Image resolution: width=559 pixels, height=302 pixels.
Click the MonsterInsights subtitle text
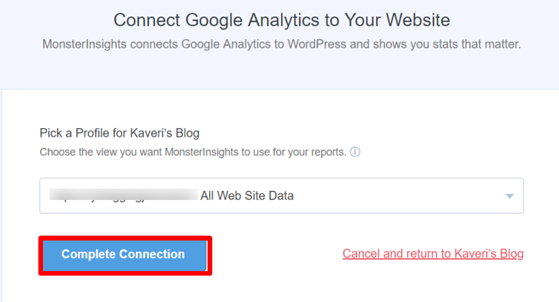[281, 45]
